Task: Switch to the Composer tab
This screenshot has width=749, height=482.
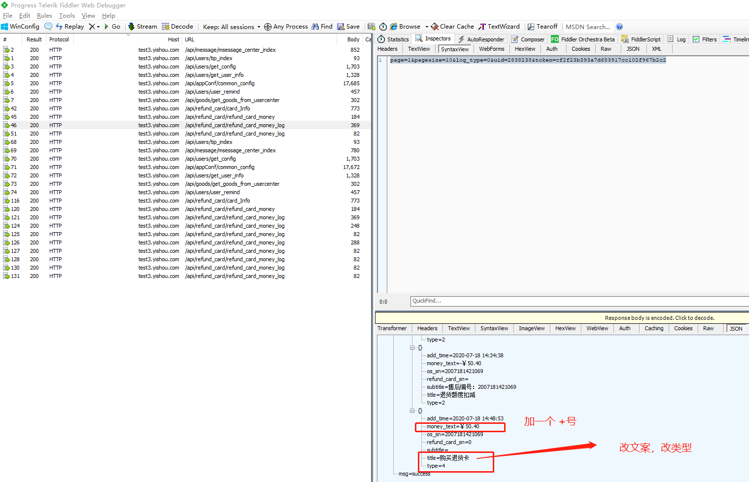Action: click(x=528, y=39)
